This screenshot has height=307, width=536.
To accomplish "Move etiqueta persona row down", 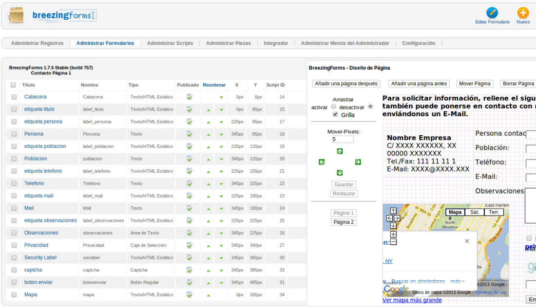I will click(221, 122).
